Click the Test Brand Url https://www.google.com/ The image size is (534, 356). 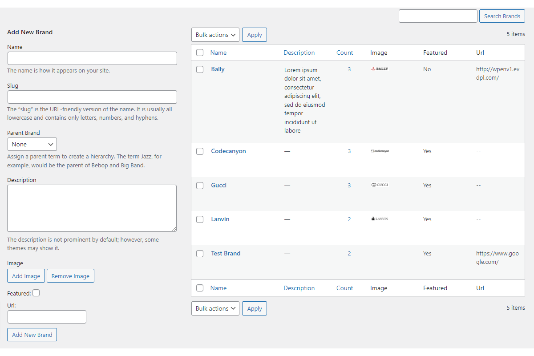498,258
